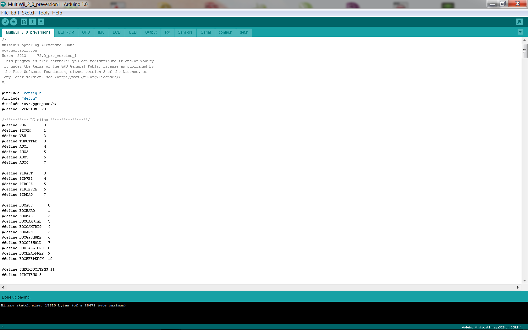Click the '#define PIDMAG' line

[24, 195]
